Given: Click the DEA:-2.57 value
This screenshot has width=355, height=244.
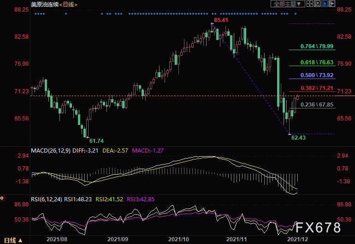Looking at the screenshot, I should coord(115,151).
